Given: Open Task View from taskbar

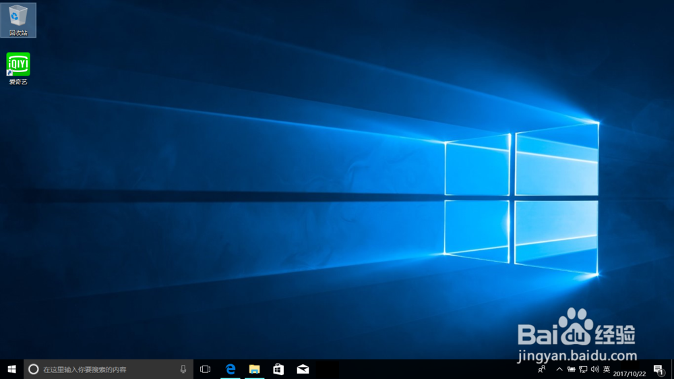Looking at the screenshot, I should click(206, 369).
